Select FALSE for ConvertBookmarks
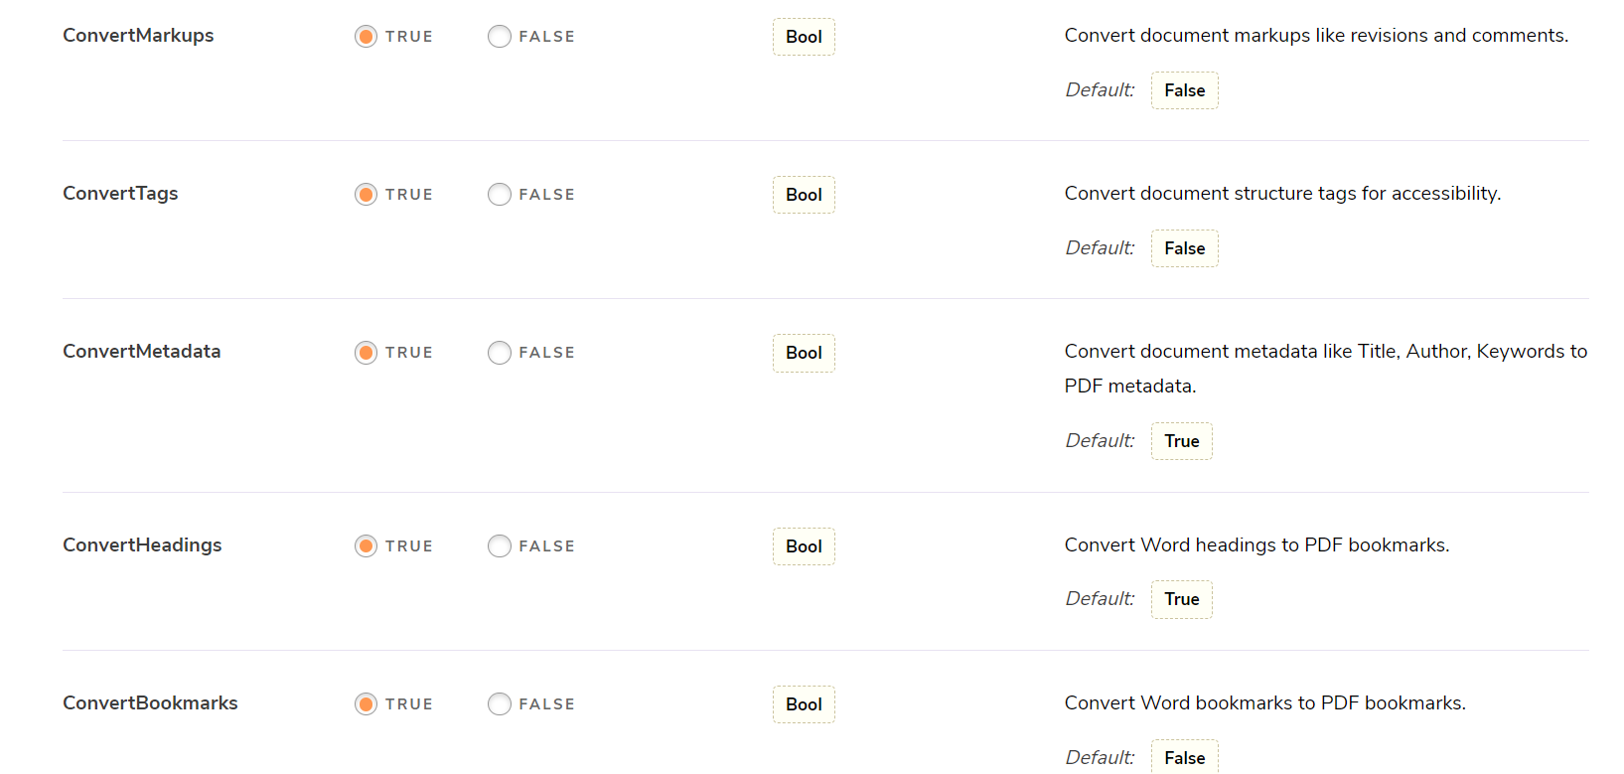Viewport: 1624px width, 774px height. (500, 703)
